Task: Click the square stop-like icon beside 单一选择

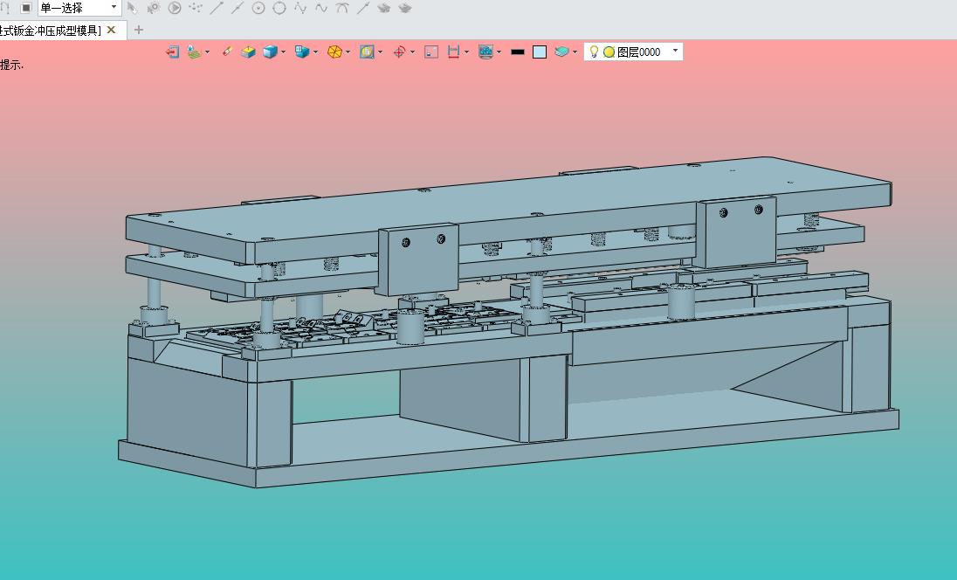Action: (25, 8)
